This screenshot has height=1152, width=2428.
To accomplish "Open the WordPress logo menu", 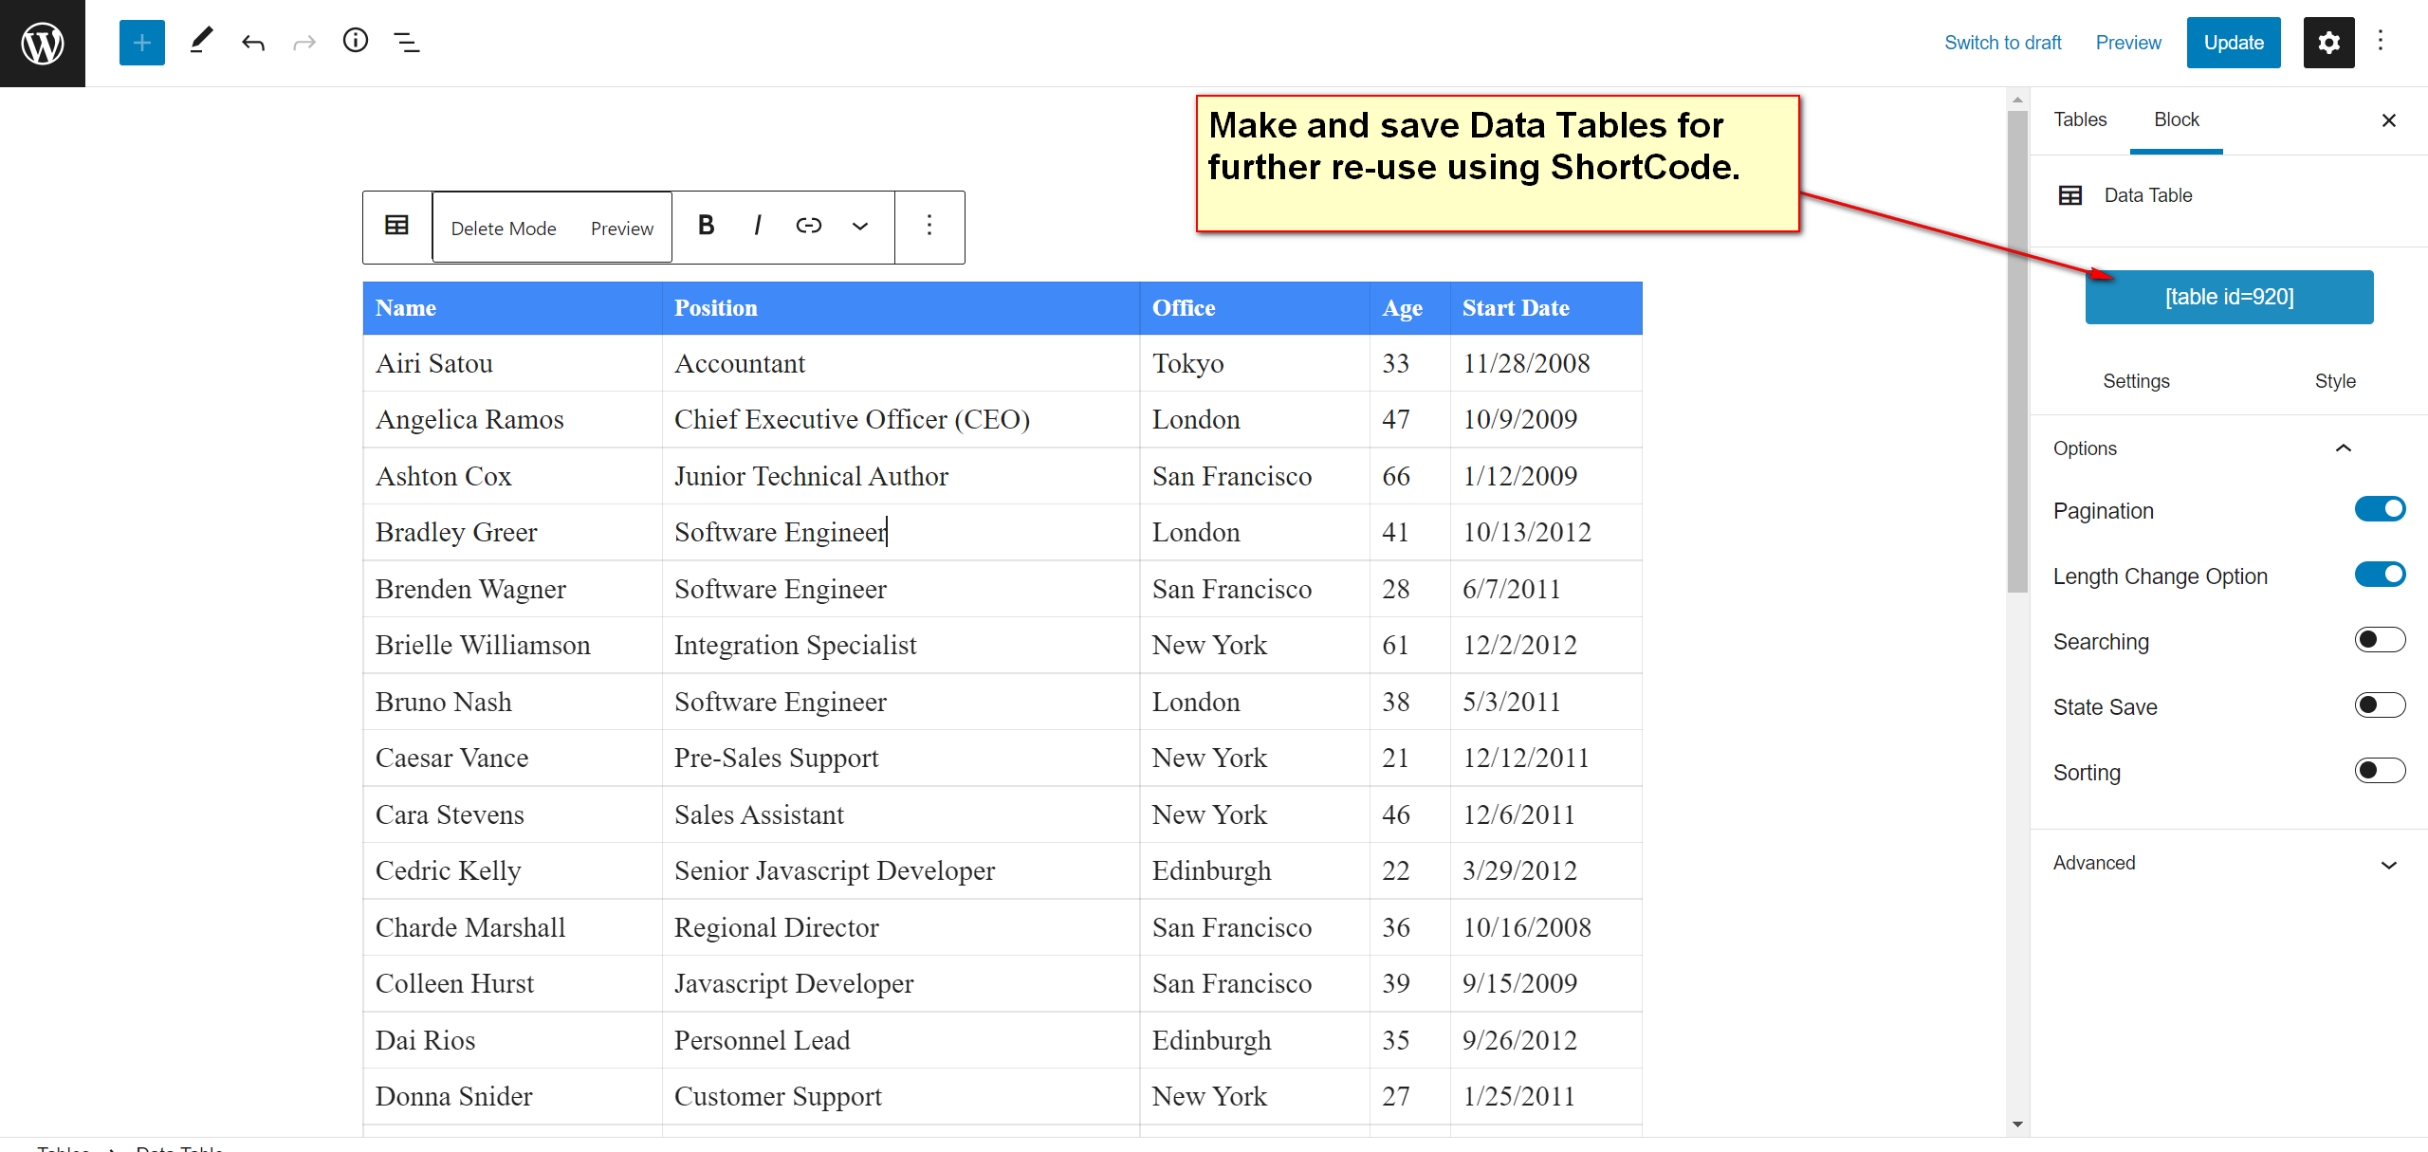I will coord(43,43).
